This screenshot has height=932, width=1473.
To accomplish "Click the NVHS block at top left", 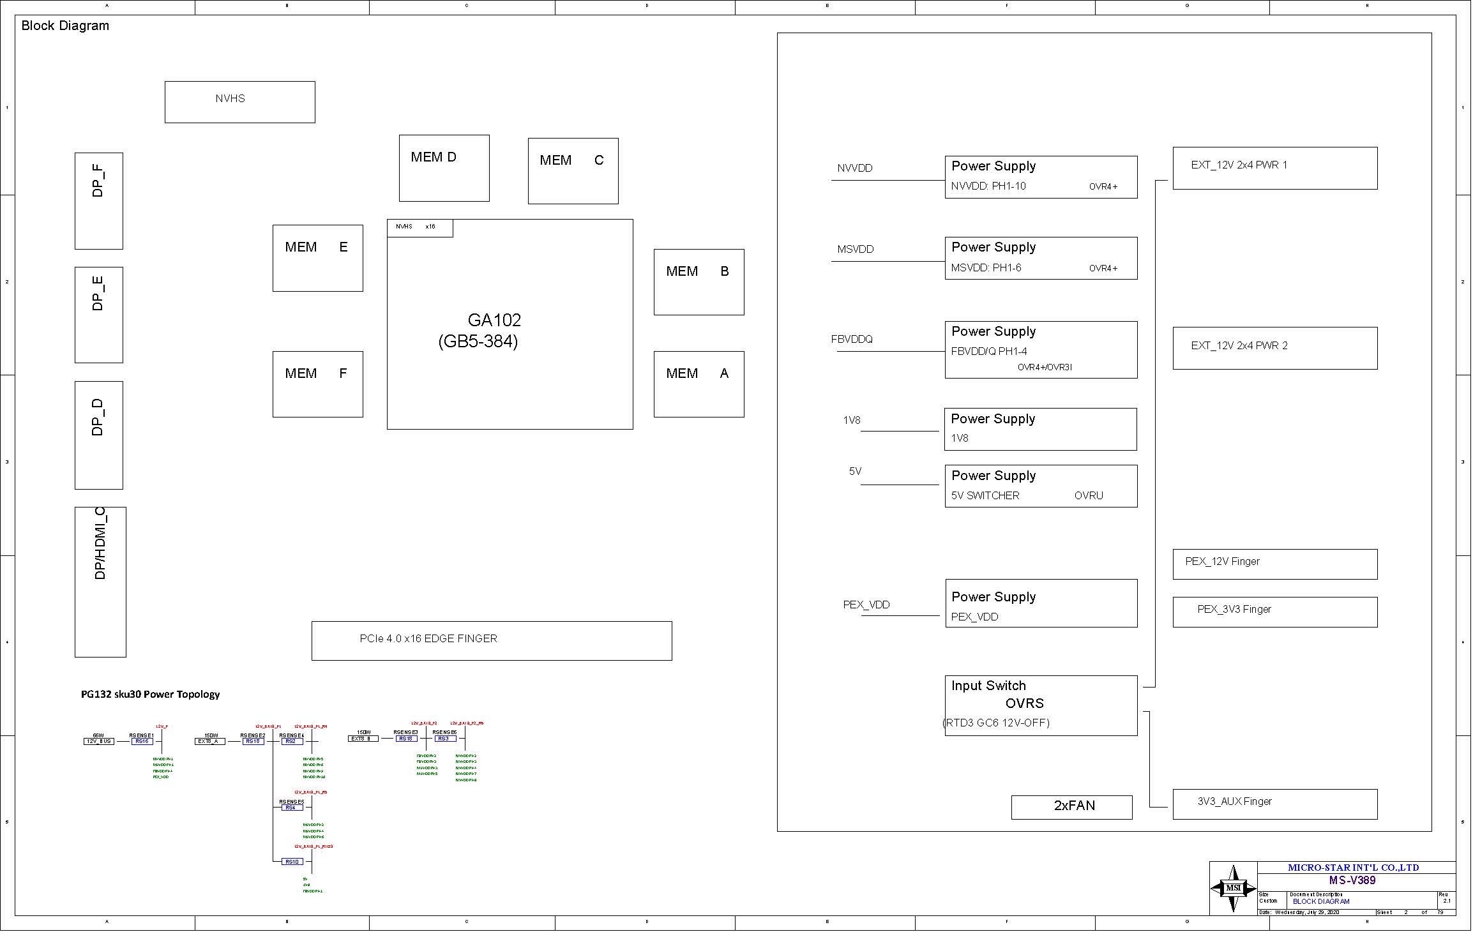I will (x=239, y=102).
